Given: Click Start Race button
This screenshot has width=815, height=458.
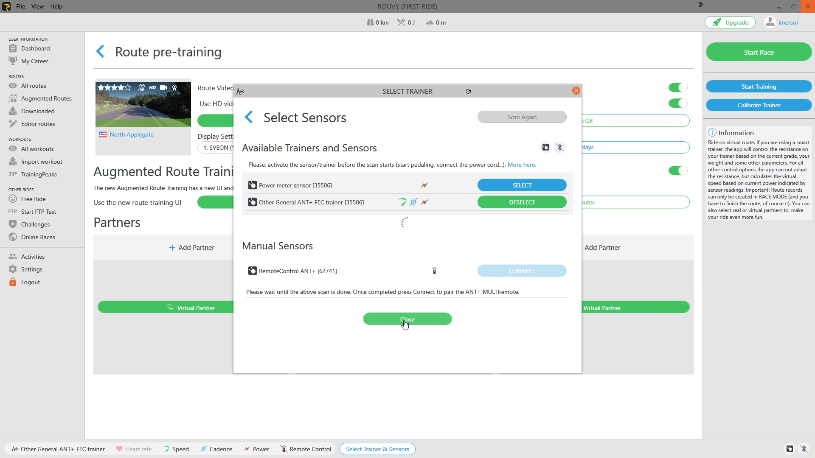Looking at the screenshot, I should pyautogui.click(x=759, y=52).
